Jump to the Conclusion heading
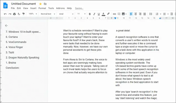176x103 pixels. click(x=12, y=68)
